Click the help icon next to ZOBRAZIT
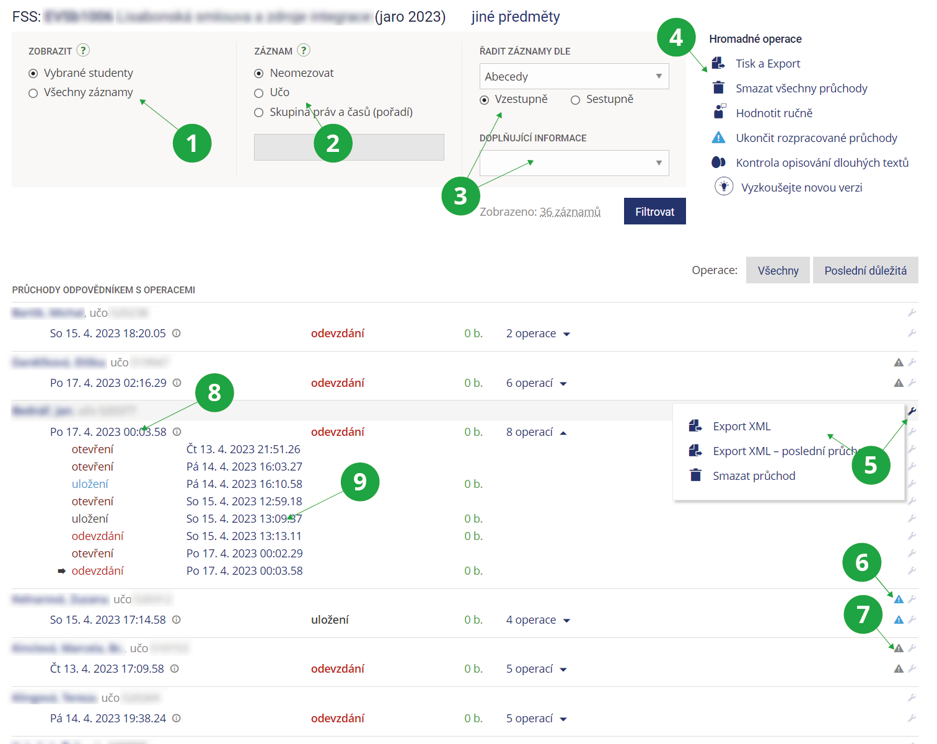The width and height of the screenshot is (937, 744). coord(83,50)
